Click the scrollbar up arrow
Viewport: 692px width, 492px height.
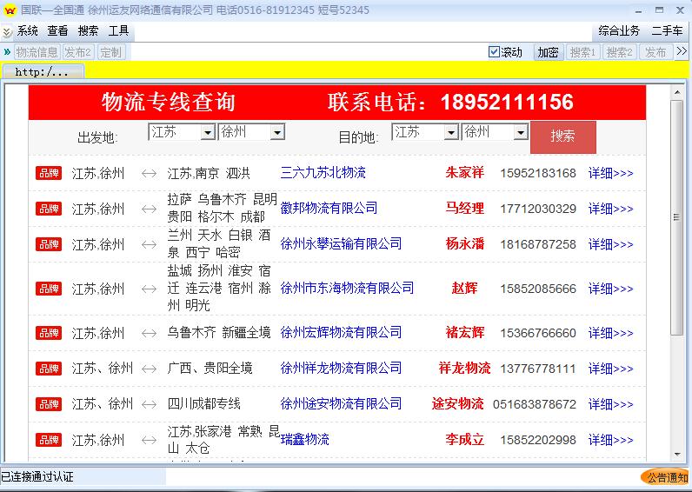[677, 92]
